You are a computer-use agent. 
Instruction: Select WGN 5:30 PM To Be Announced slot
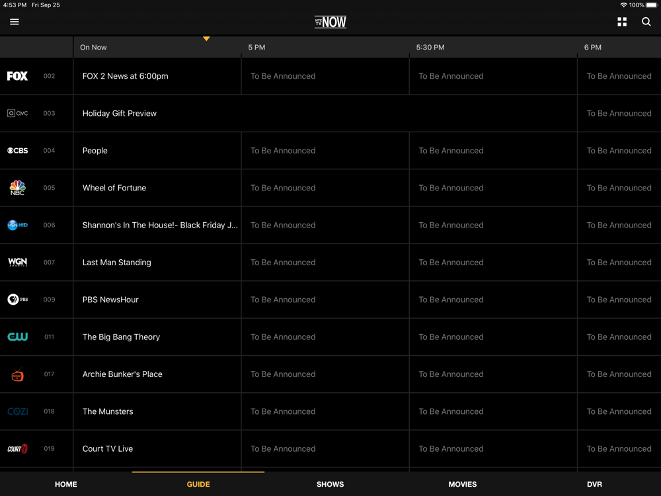tap(493, 262)
